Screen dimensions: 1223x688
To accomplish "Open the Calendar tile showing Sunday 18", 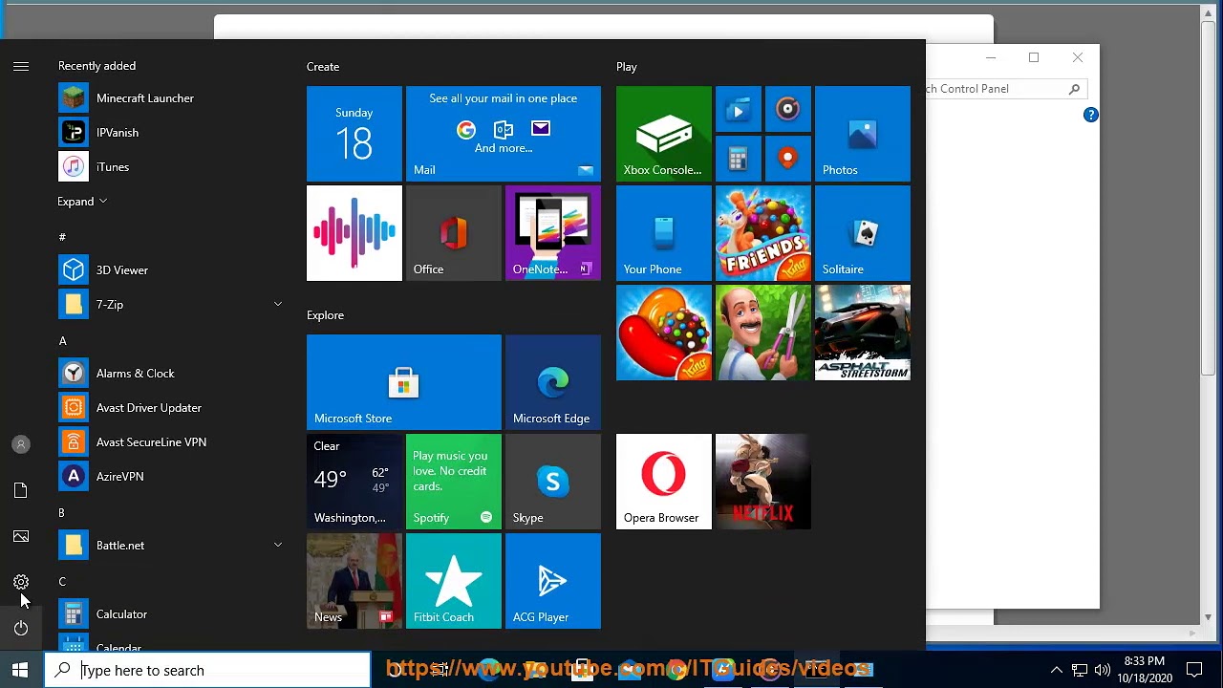I will [354, 134].
